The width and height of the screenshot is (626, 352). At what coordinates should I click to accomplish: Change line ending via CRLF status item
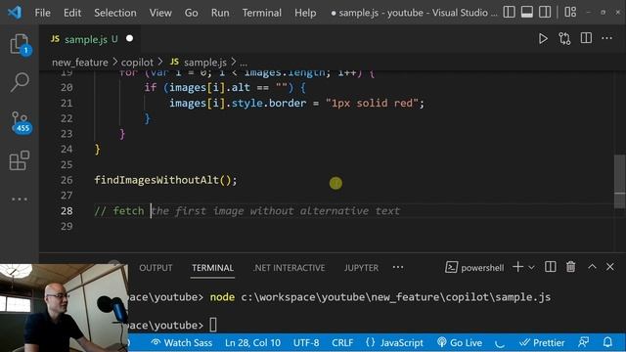pyautogui.click(x=342, y=343)
